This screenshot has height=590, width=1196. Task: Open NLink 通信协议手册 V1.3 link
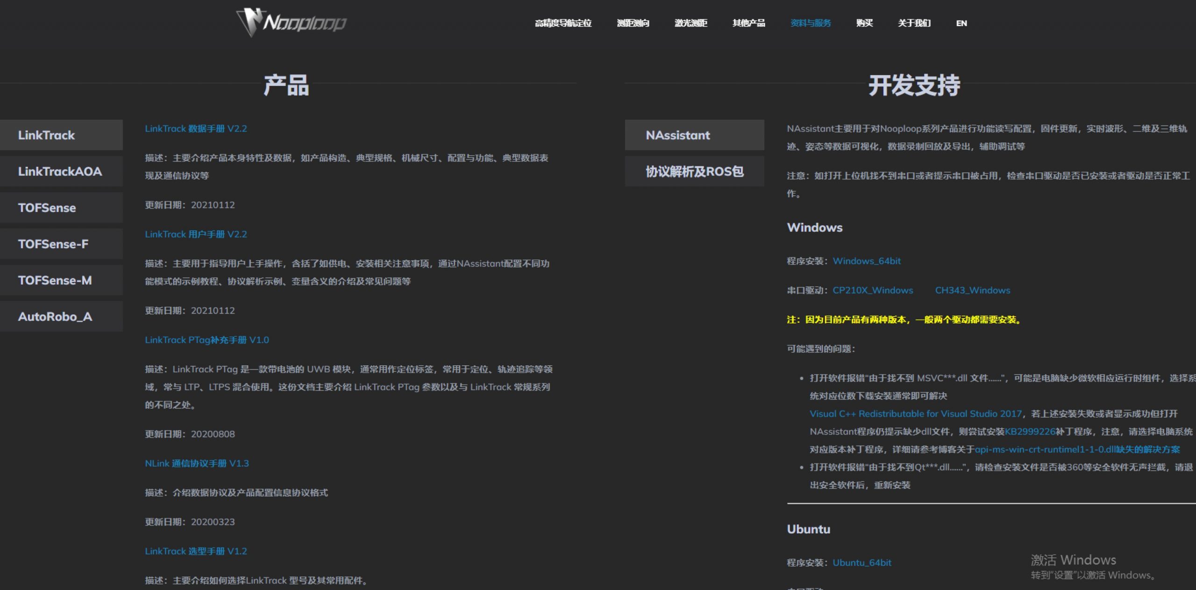197,463
